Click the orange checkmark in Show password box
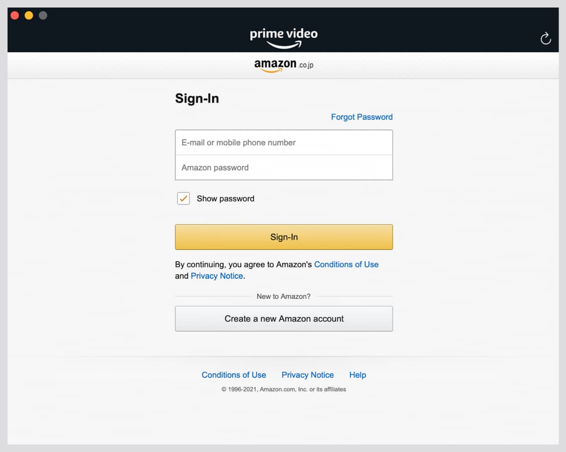The width and height of the screenshot is (566, 452). click(x=183, y=198)
